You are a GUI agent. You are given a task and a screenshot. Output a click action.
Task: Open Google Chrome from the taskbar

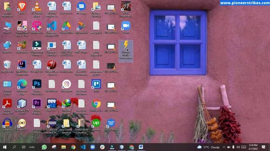pyautogui.click(x=73, y=147)
